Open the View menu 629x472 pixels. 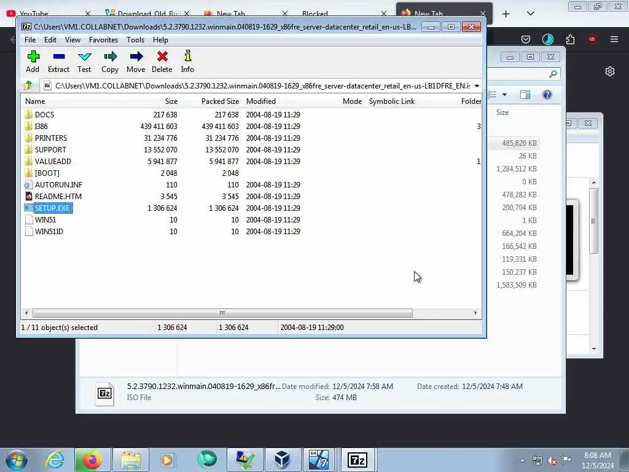[72, 40]
